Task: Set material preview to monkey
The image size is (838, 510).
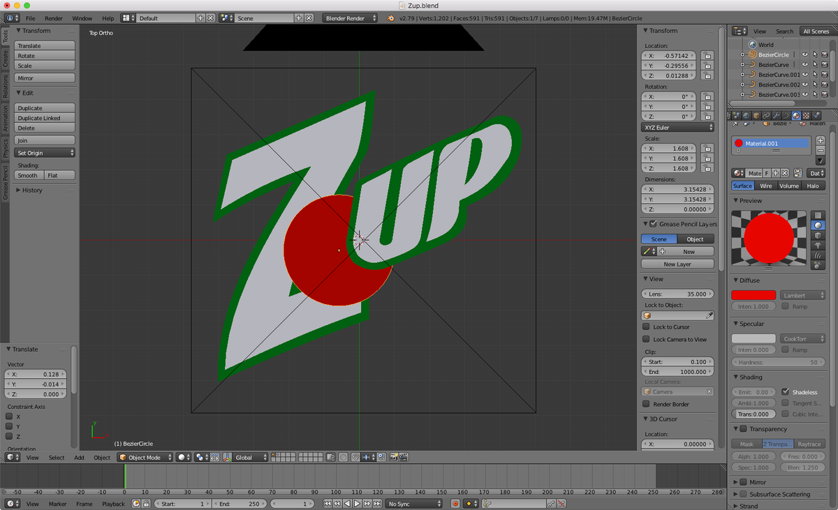Action: click(x=818, y=246)
